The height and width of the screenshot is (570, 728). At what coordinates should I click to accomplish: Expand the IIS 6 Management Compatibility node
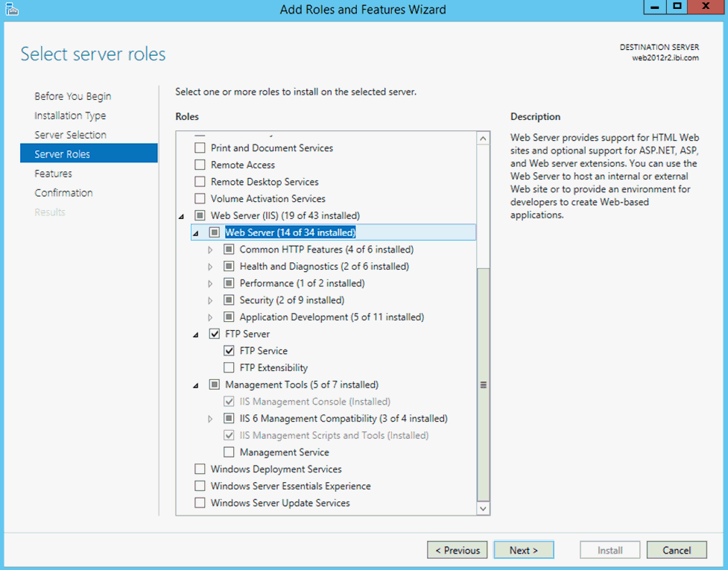[210, 419]
